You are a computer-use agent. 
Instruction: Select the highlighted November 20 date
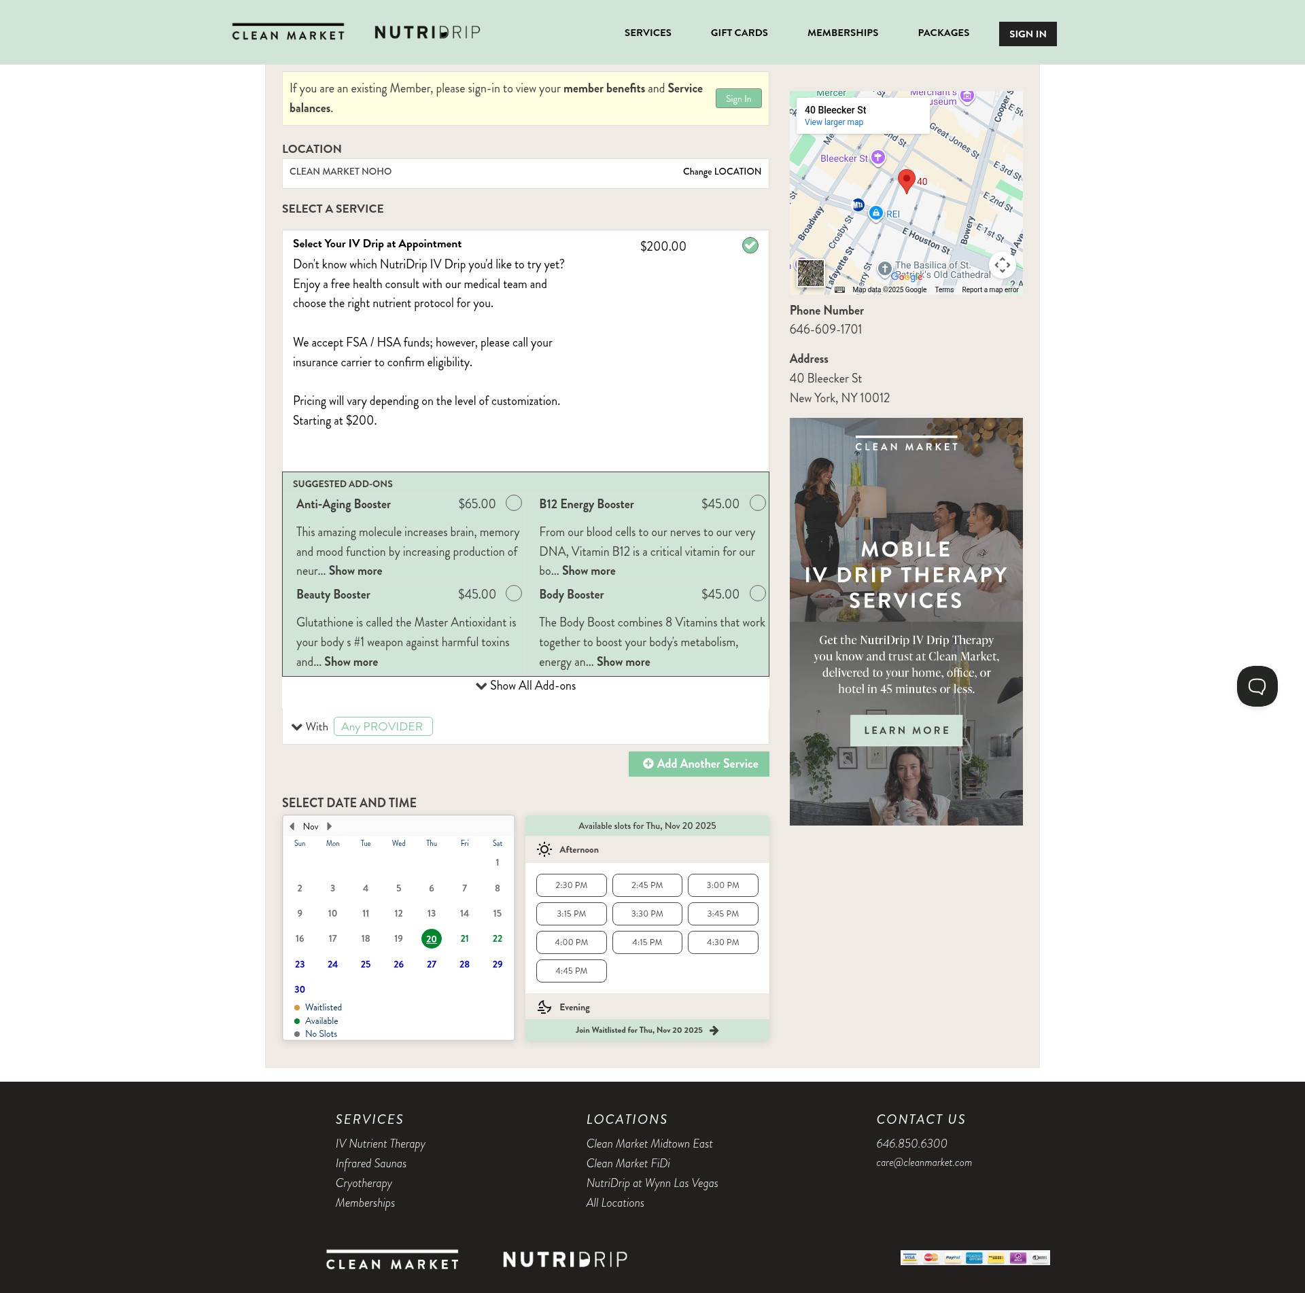(432, 939)
